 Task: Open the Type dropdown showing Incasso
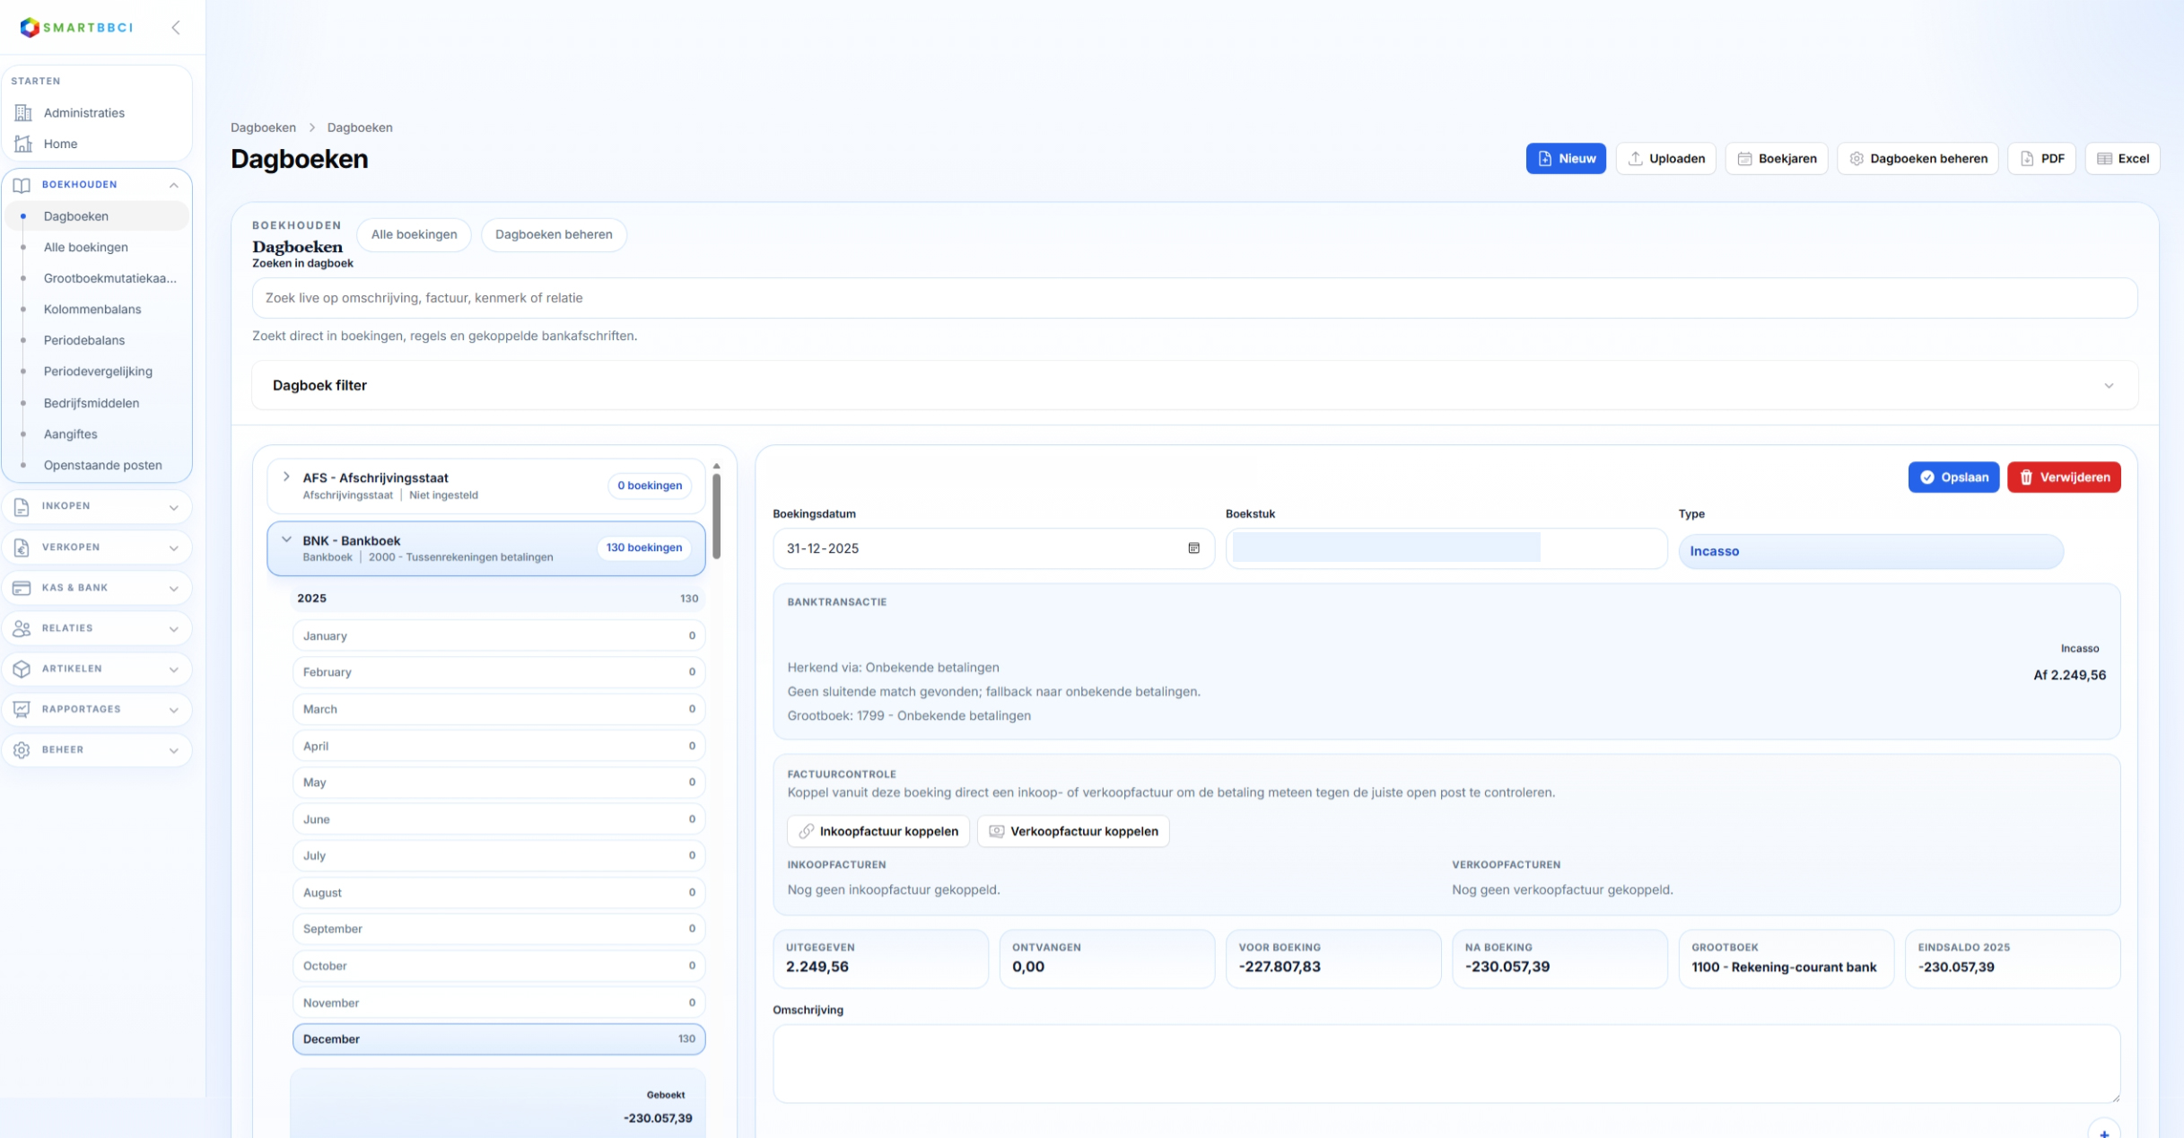pos(1870,551)
